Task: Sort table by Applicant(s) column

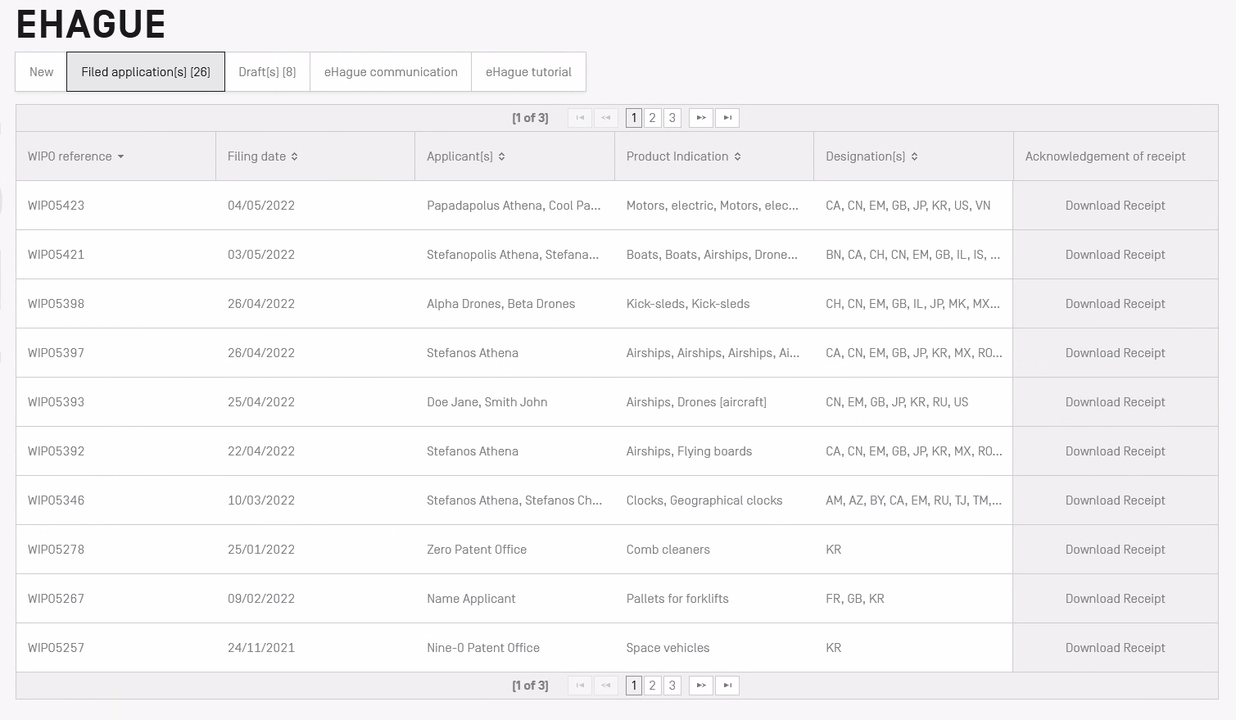Action: [465, 156]
